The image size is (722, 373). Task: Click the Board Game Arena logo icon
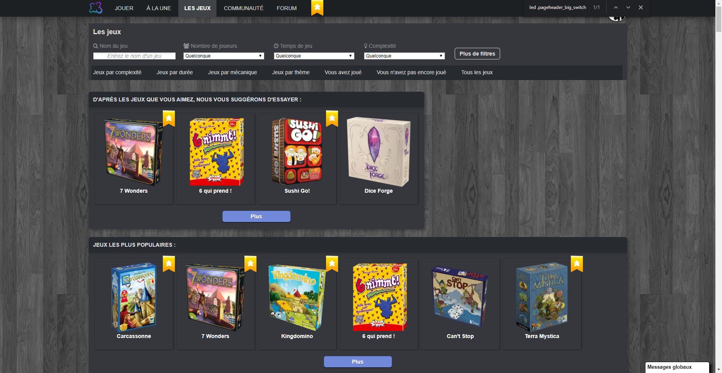[96, 8]
